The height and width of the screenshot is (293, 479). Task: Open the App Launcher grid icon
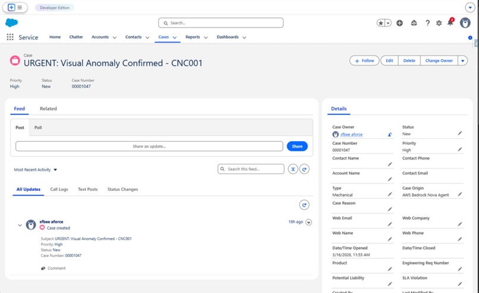10,37
